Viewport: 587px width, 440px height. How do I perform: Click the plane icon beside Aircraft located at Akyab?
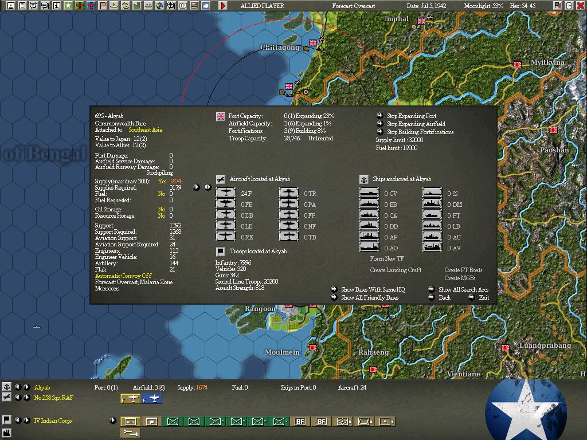(x=221, y=179)
